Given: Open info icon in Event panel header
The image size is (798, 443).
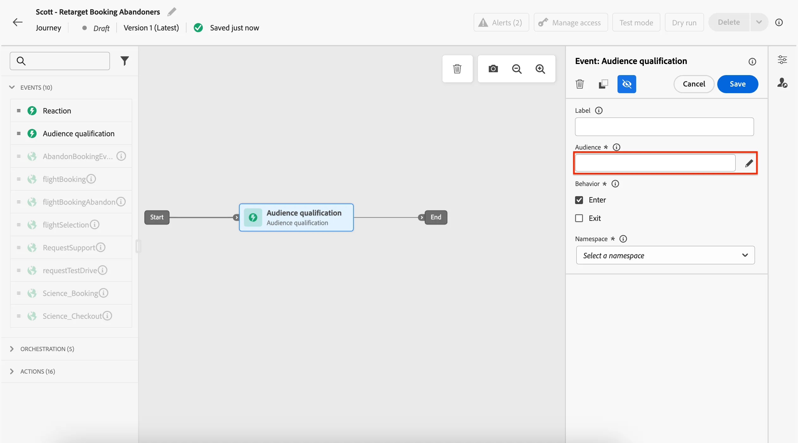Looking at the screenshot, I should pyautogui.click(x=752, y=61).
